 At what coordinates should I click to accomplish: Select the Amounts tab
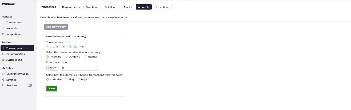point(143,7)
